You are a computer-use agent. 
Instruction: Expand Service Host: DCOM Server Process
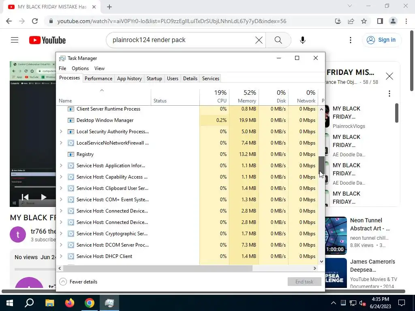[x=61, y=245]
